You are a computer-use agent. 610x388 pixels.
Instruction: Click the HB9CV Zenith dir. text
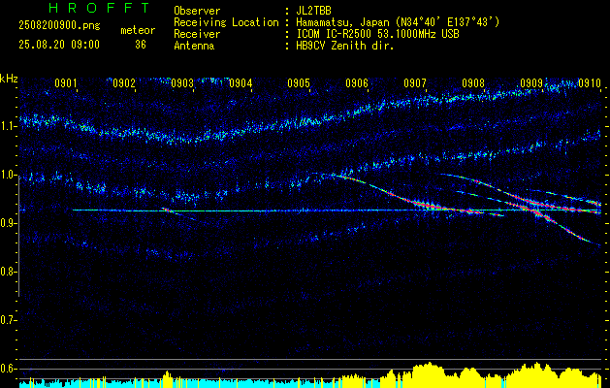345,46
